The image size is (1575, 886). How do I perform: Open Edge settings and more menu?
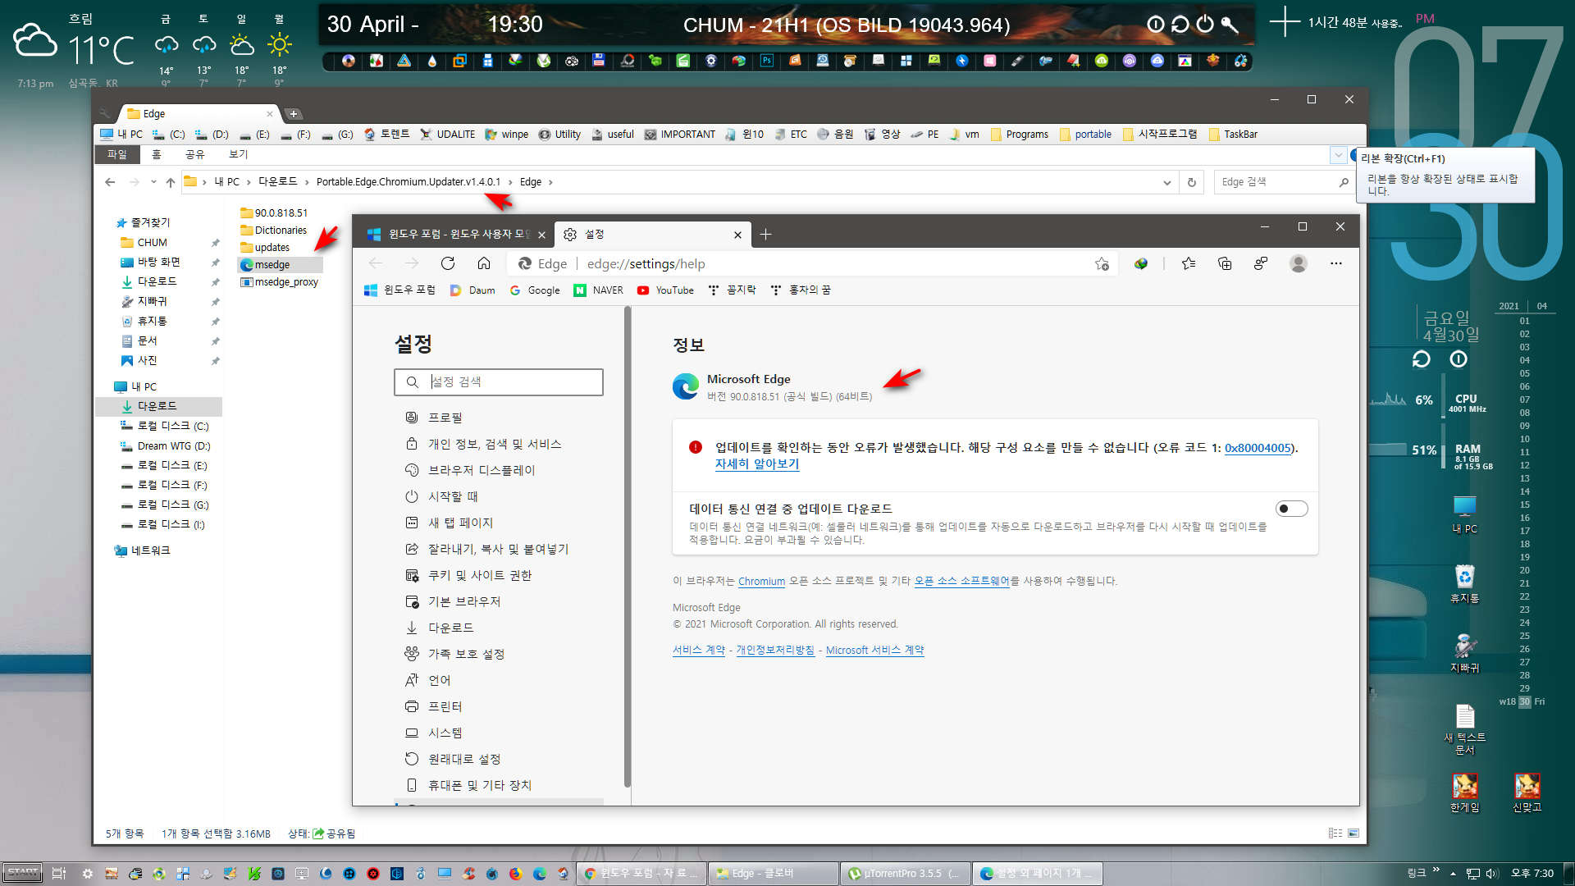tap(1336, 263)
